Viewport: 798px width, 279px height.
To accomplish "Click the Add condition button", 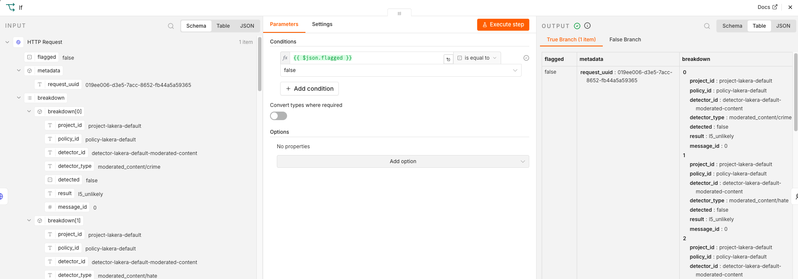I will point(310,89).
